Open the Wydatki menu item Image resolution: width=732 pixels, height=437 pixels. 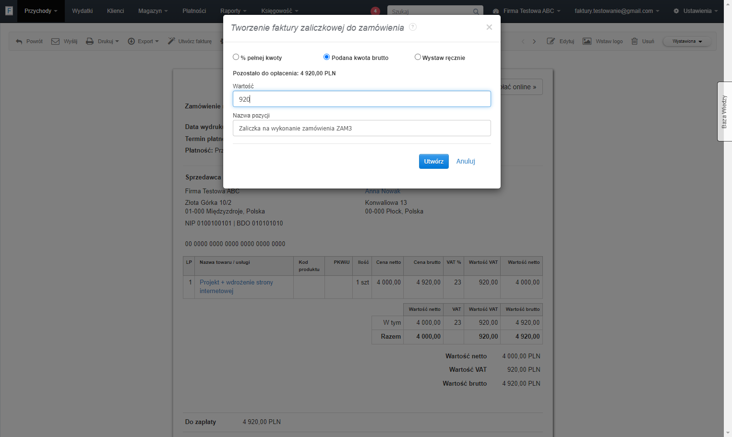[82, 11]
